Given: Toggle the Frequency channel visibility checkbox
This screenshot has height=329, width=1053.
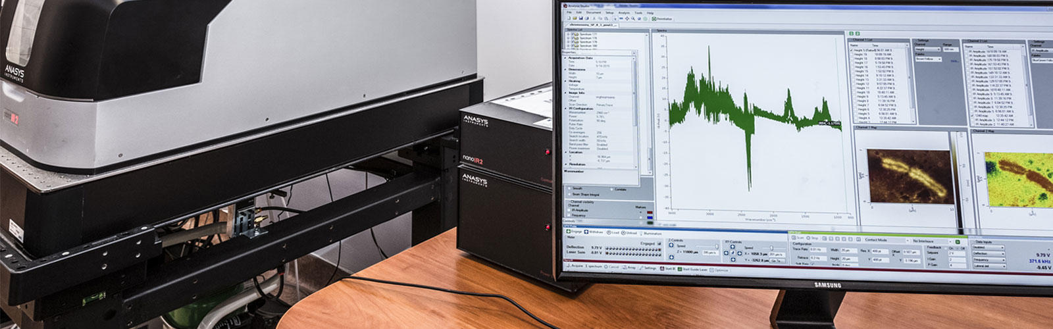Looking at the screenshot, I should [570, 215].
